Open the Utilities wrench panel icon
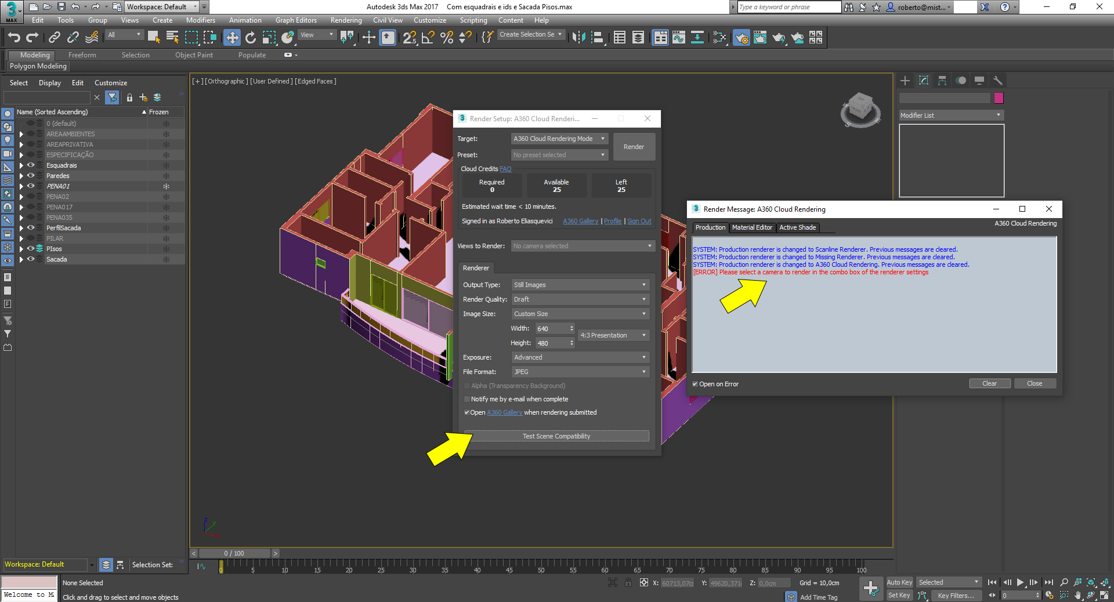Screen dimensions: 1114x602 pyautogui.click(x=998, y=81)
